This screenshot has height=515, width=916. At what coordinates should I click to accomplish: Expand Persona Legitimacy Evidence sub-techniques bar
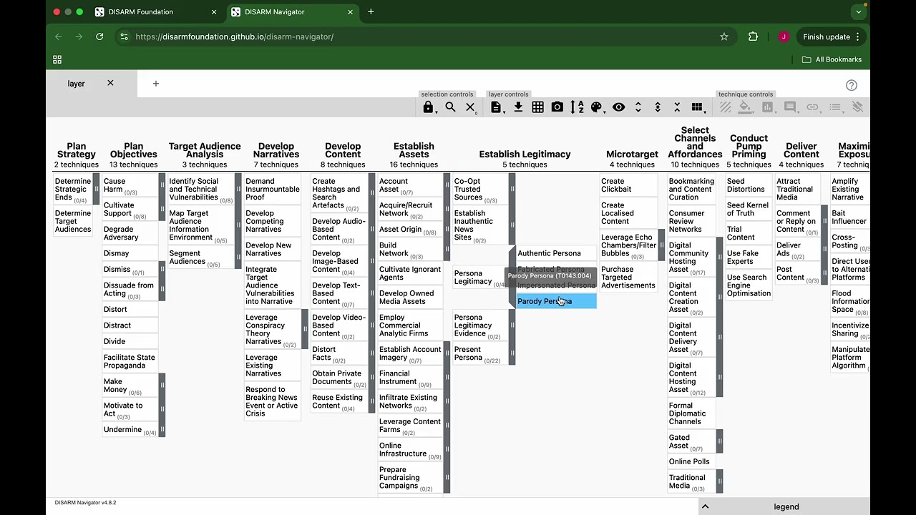[512, 325]
